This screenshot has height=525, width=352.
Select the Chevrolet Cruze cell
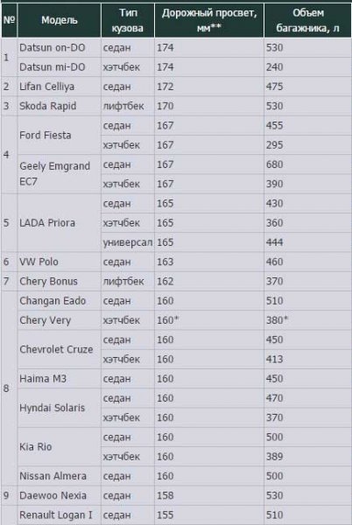(x=59, y=349)
